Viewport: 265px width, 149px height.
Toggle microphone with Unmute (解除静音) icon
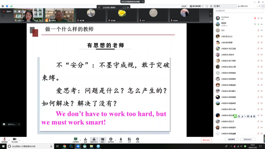click(x=4, y=139)
